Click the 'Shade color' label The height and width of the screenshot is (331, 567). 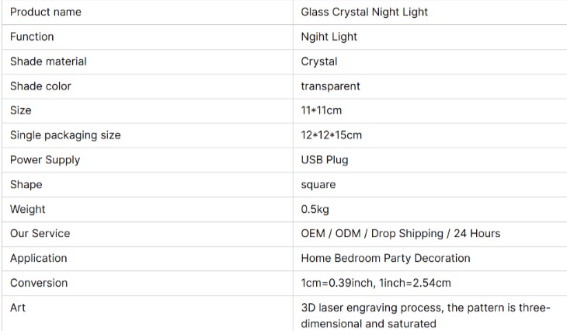point(40,86)
